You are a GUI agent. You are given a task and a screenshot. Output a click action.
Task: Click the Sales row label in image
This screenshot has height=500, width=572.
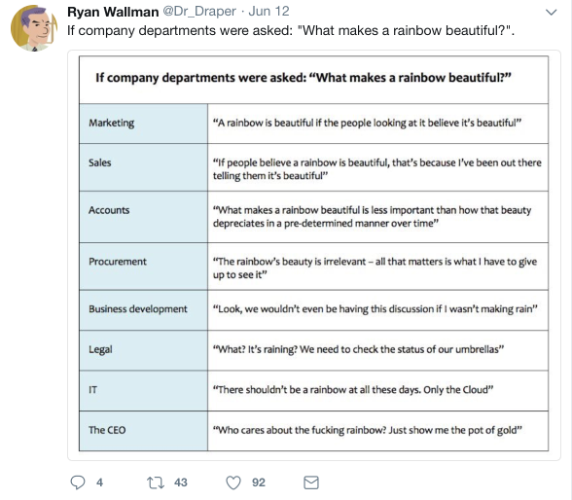tap(99, 162)
